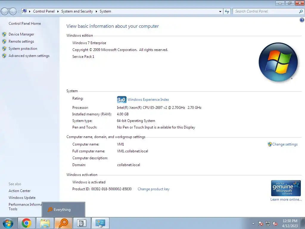Open the fourth taskbar application icon

pyautogui.click(x=82, y=223)
